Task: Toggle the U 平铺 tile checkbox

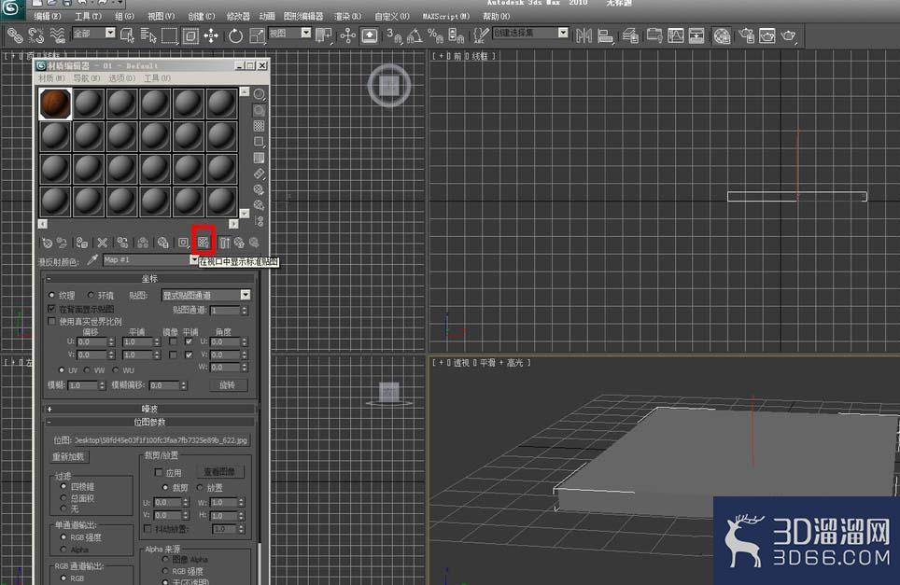Action: [x=189, y=341]
